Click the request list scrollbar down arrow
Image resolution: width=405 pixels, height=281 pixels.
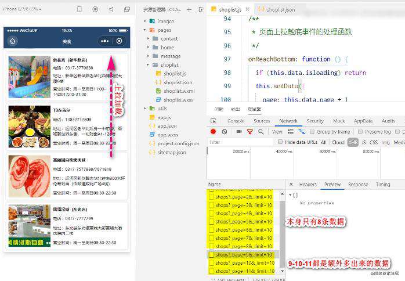click(282, 271)
